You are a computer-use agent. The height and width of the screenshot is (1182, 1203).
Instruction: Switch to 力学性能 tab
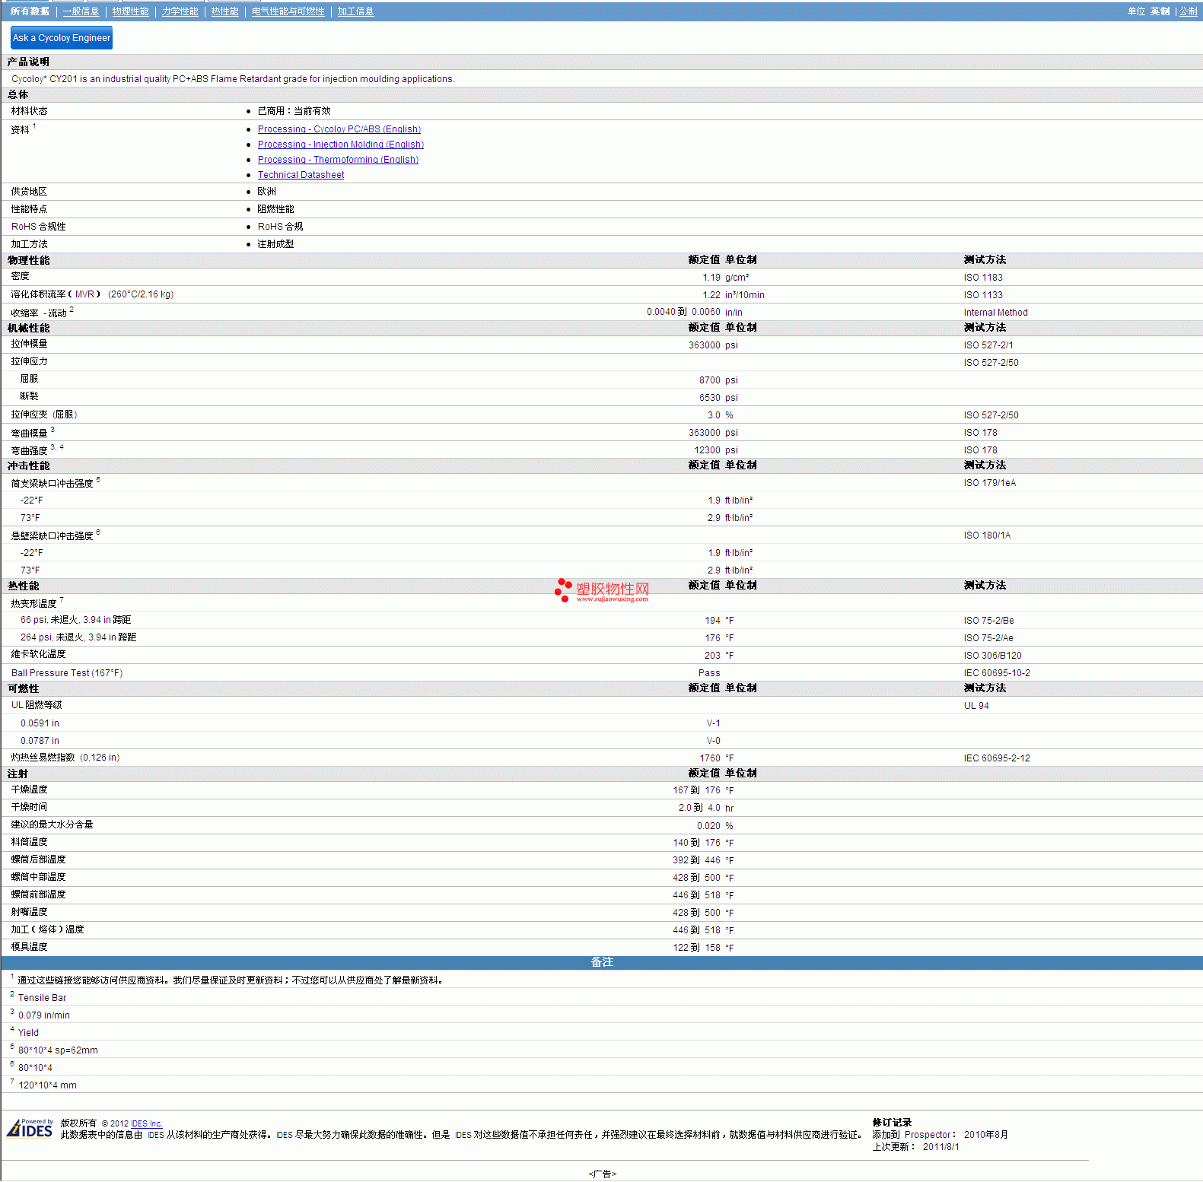(180, 11)
